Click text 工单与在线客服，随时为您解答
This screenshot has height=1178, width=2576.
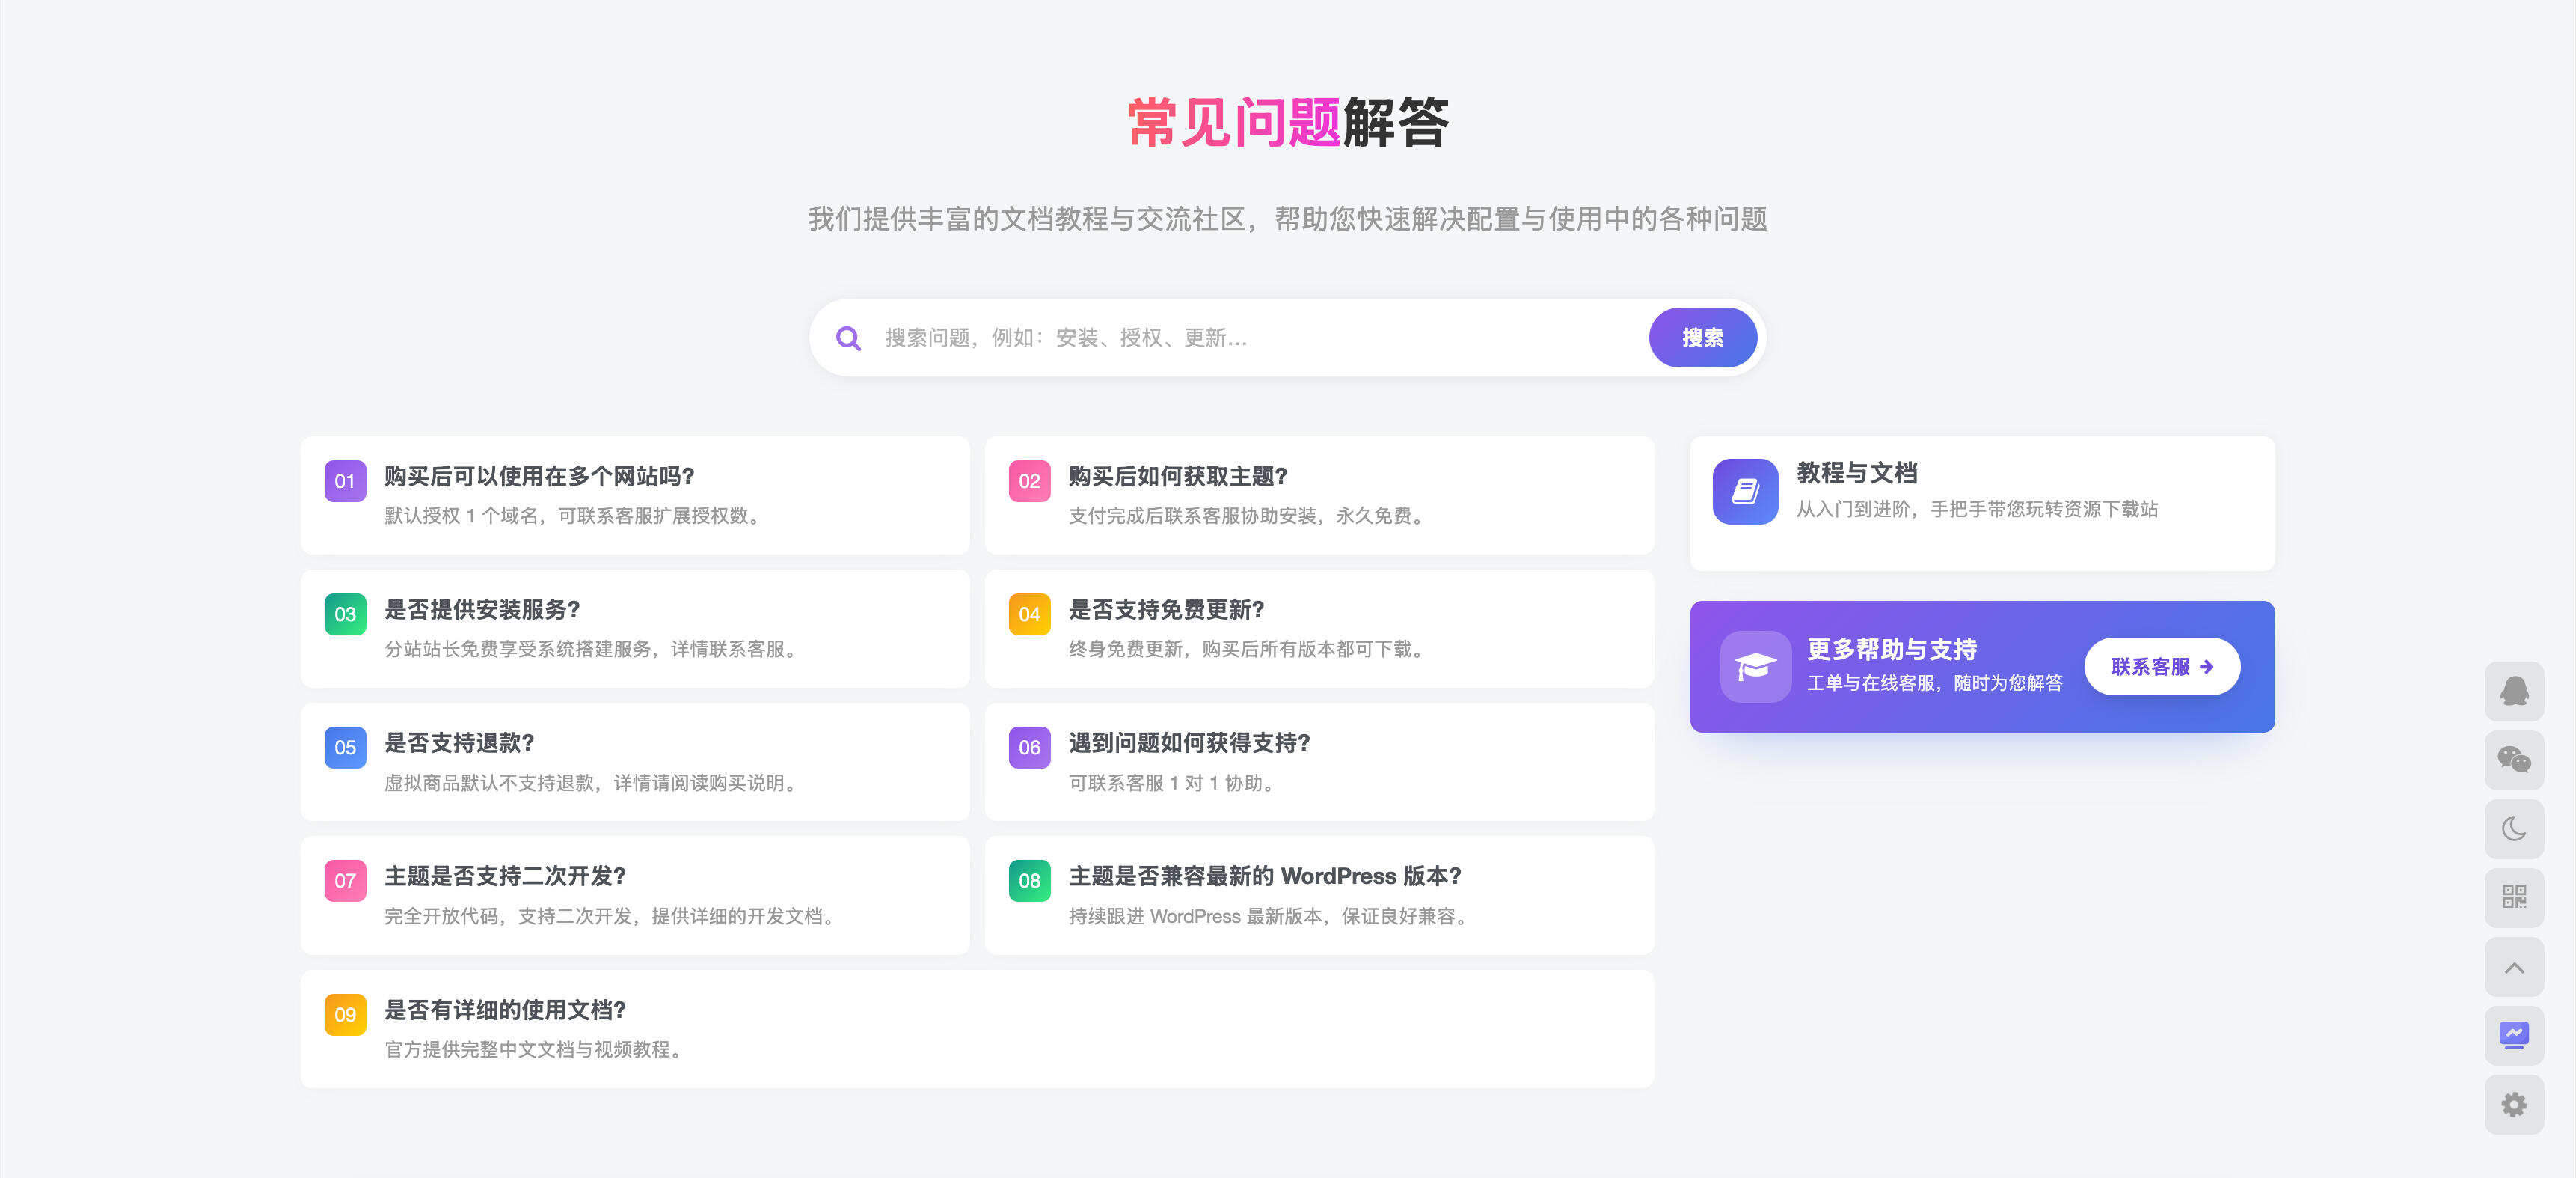pyautogui.click(x=1934, y=683)
